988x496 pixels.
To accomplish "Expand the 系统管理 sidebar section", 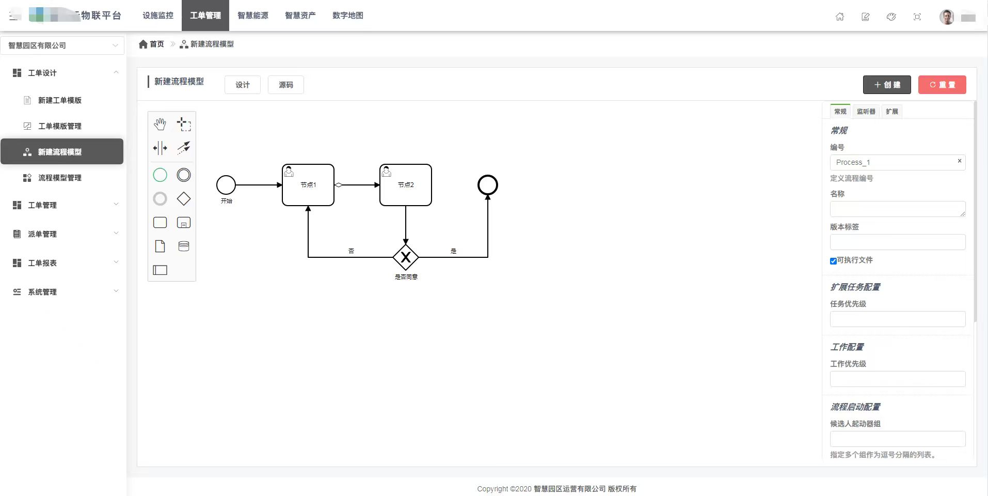I will 62,292.
